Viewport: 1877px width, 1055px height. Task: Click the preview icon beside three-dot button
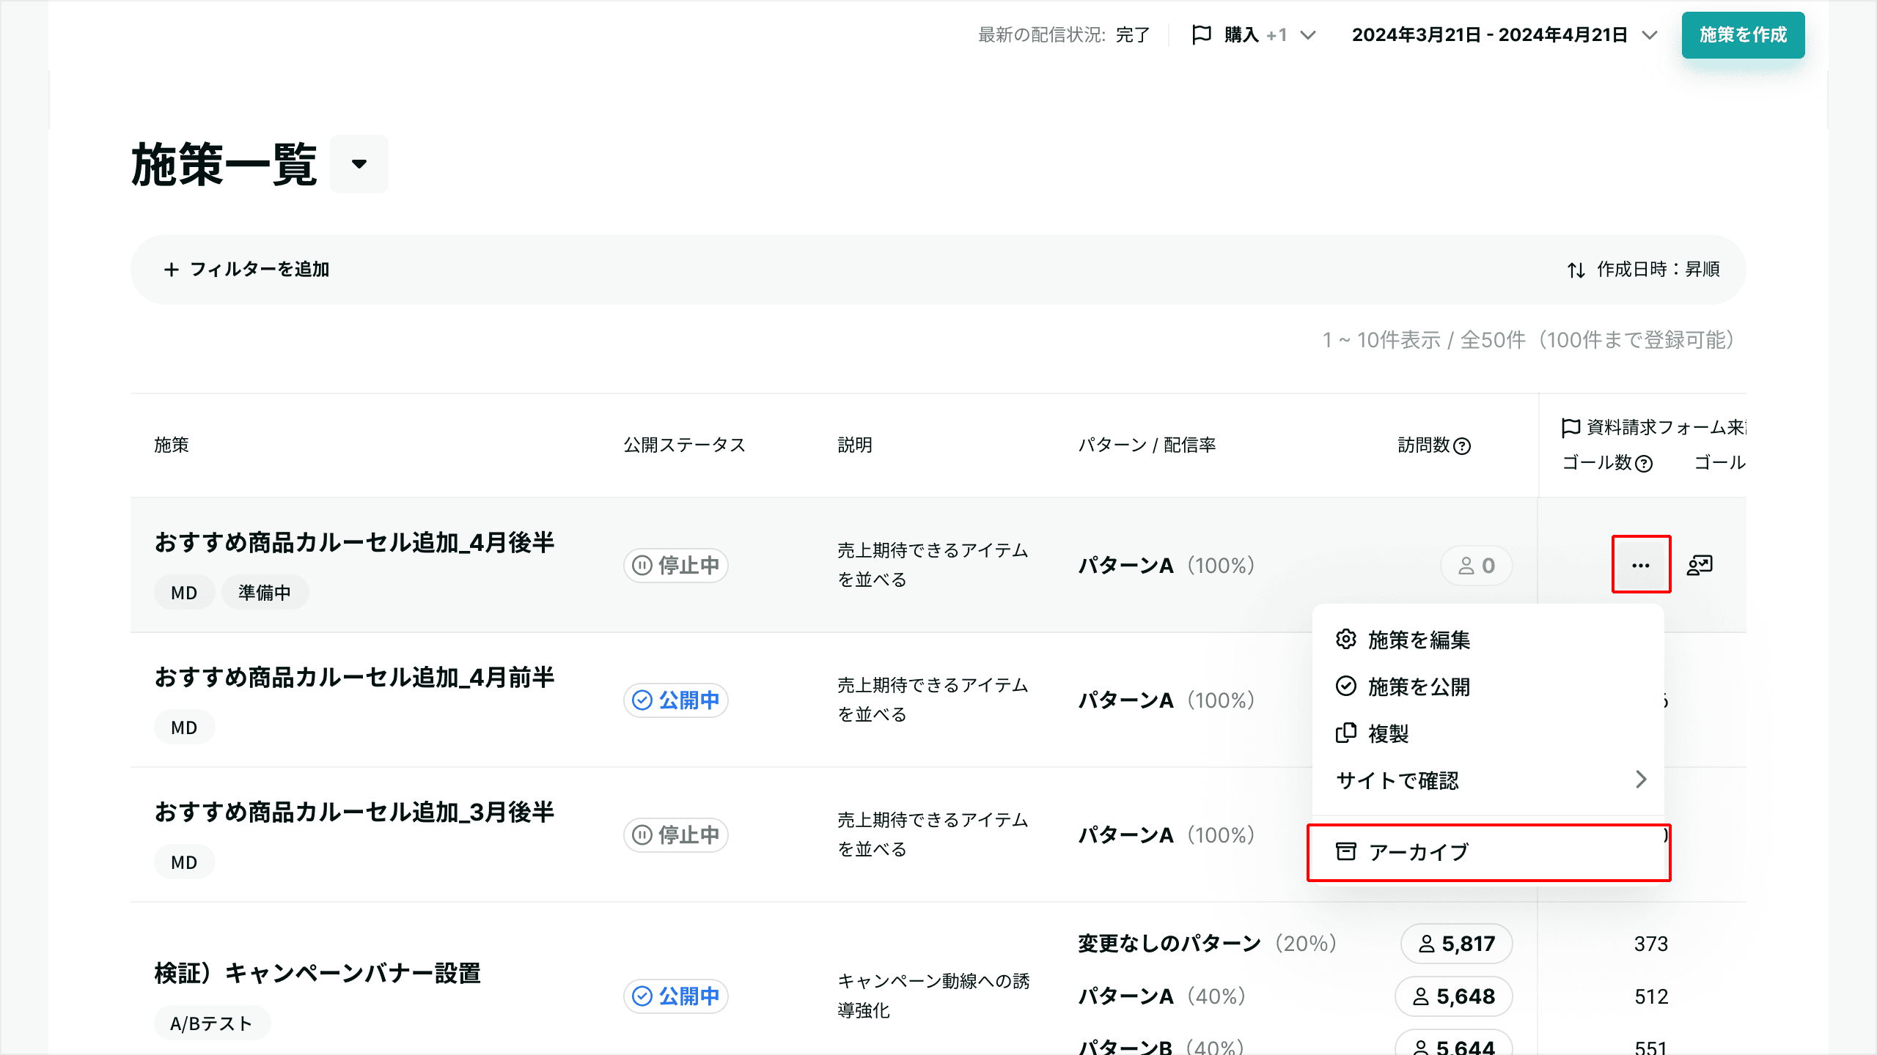pos(1700,565)
